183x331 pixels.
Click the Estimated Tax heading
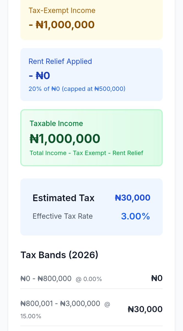[64, 198]
